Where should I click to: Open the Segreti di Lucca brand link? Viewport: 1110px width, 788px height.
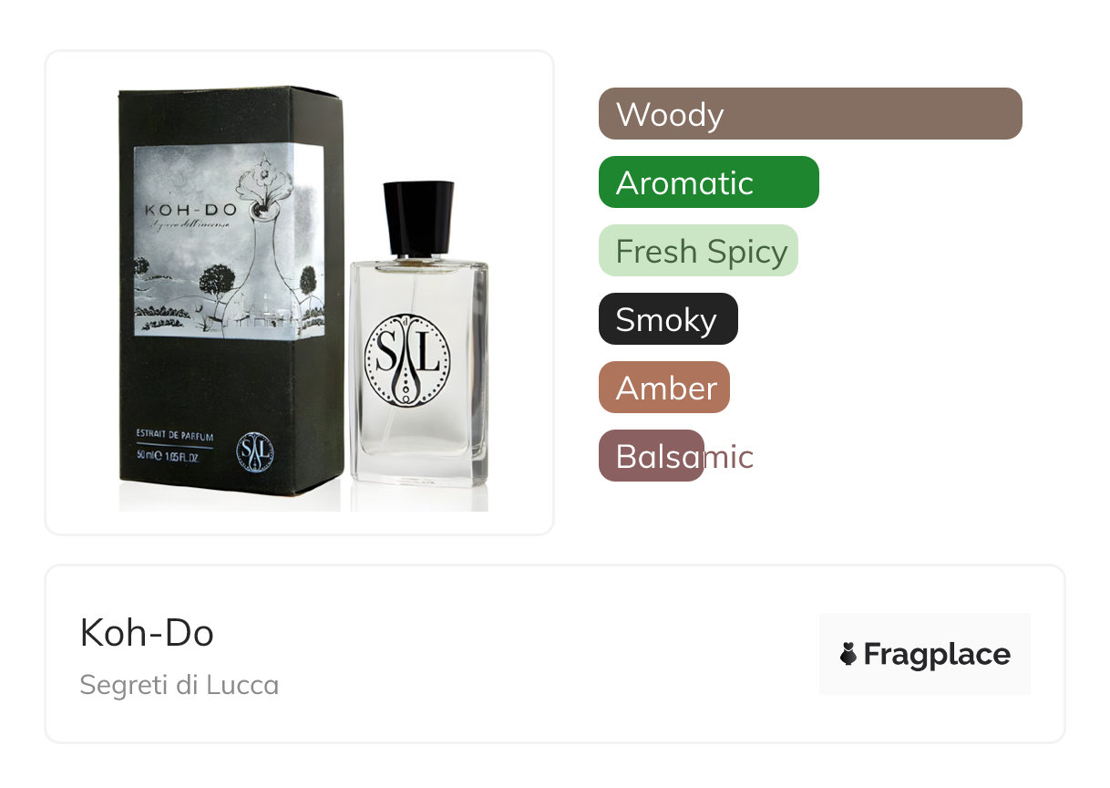[x=180, y=685]
